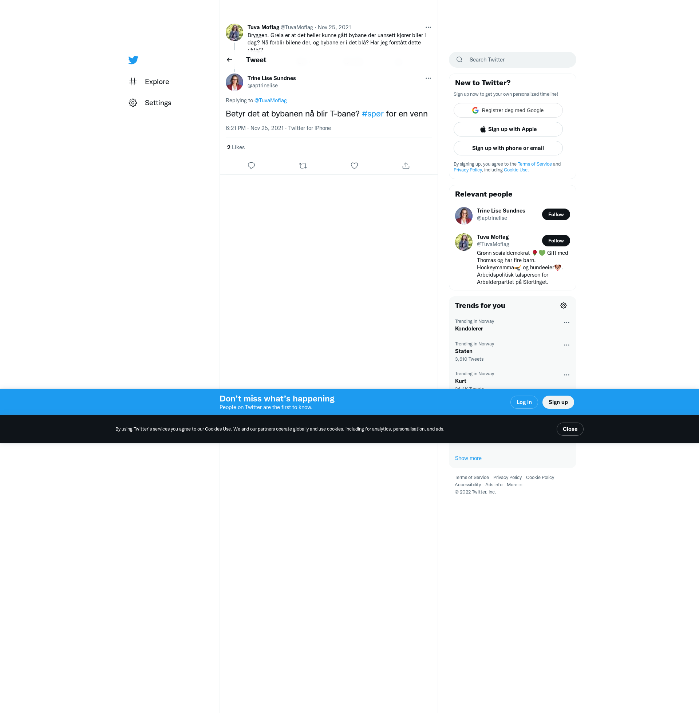Expand options for Kondolerer trend
The width and height of the screenshot is (699, 713).
coord(566,322)
